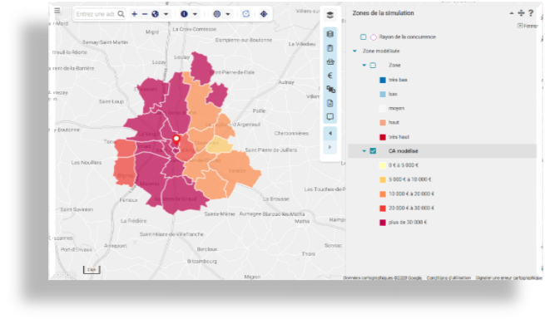Image resolution: width=545 pixels, height=324 pixels.
Task: Open Conditions d'utilisation link
Action: [x=448, y=277]
